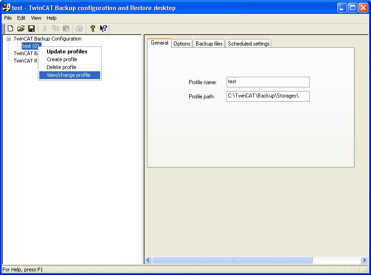Screen dimensions: 371x275
Task: Click the New file toolbar icon
Action: tap(11, 29)
